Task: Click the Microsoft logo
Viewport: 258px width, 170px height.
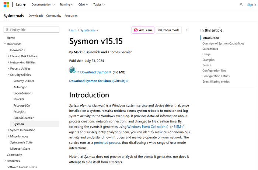Action: coord(6,4)
